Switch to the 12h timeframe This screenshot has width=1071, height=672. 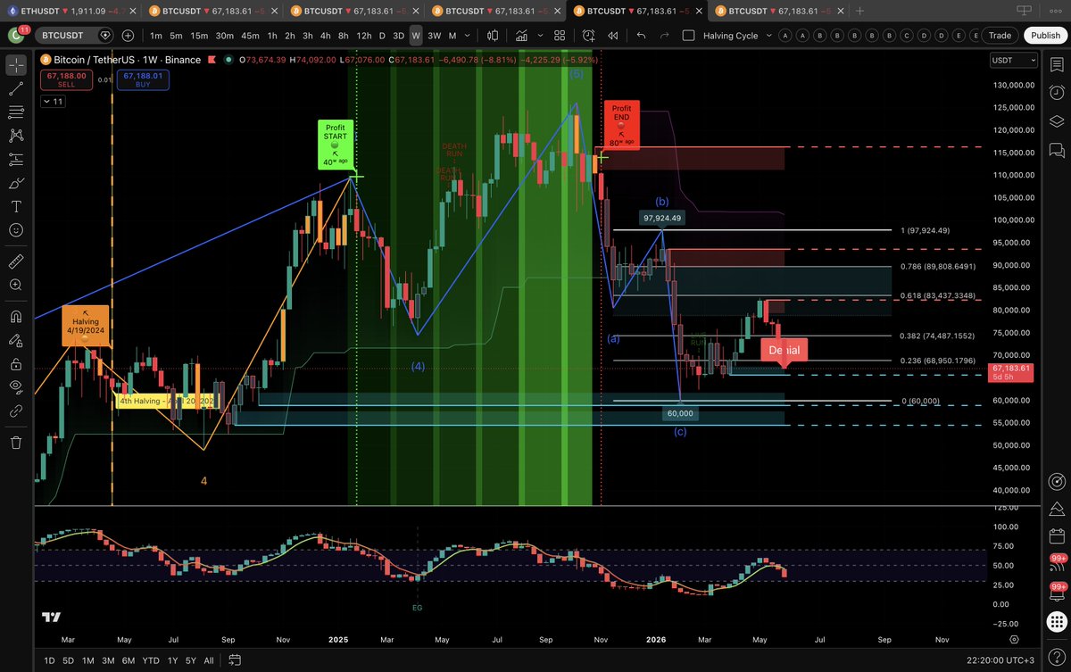pyautogui.click(x=364, y=36)
